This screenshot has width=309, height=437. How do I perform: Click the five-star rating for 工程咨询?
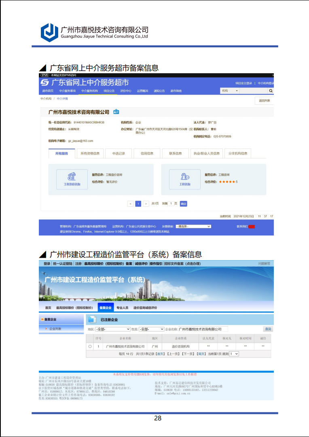pos(227,182)
